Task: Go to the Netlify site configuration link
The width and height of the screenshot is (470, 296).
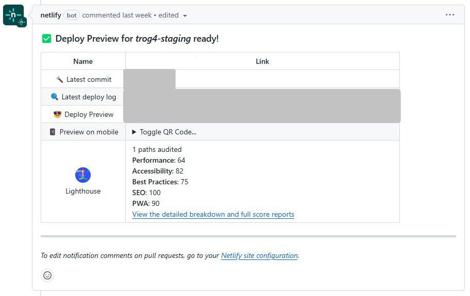Action: (259, 255)
